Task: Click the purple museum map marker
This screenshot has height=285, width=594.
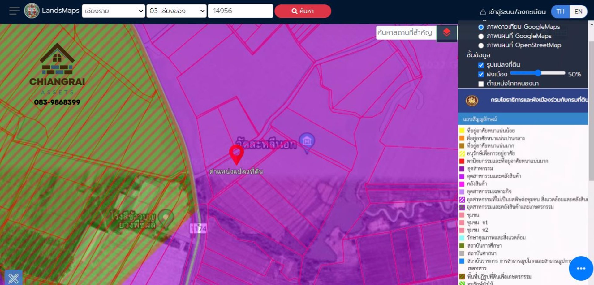Action: tap(307, 142)
